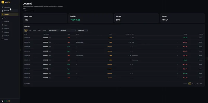Click the Total P&L +€2,631.88 card
This screenshot has height=103, width=208.
pos(91,18)
